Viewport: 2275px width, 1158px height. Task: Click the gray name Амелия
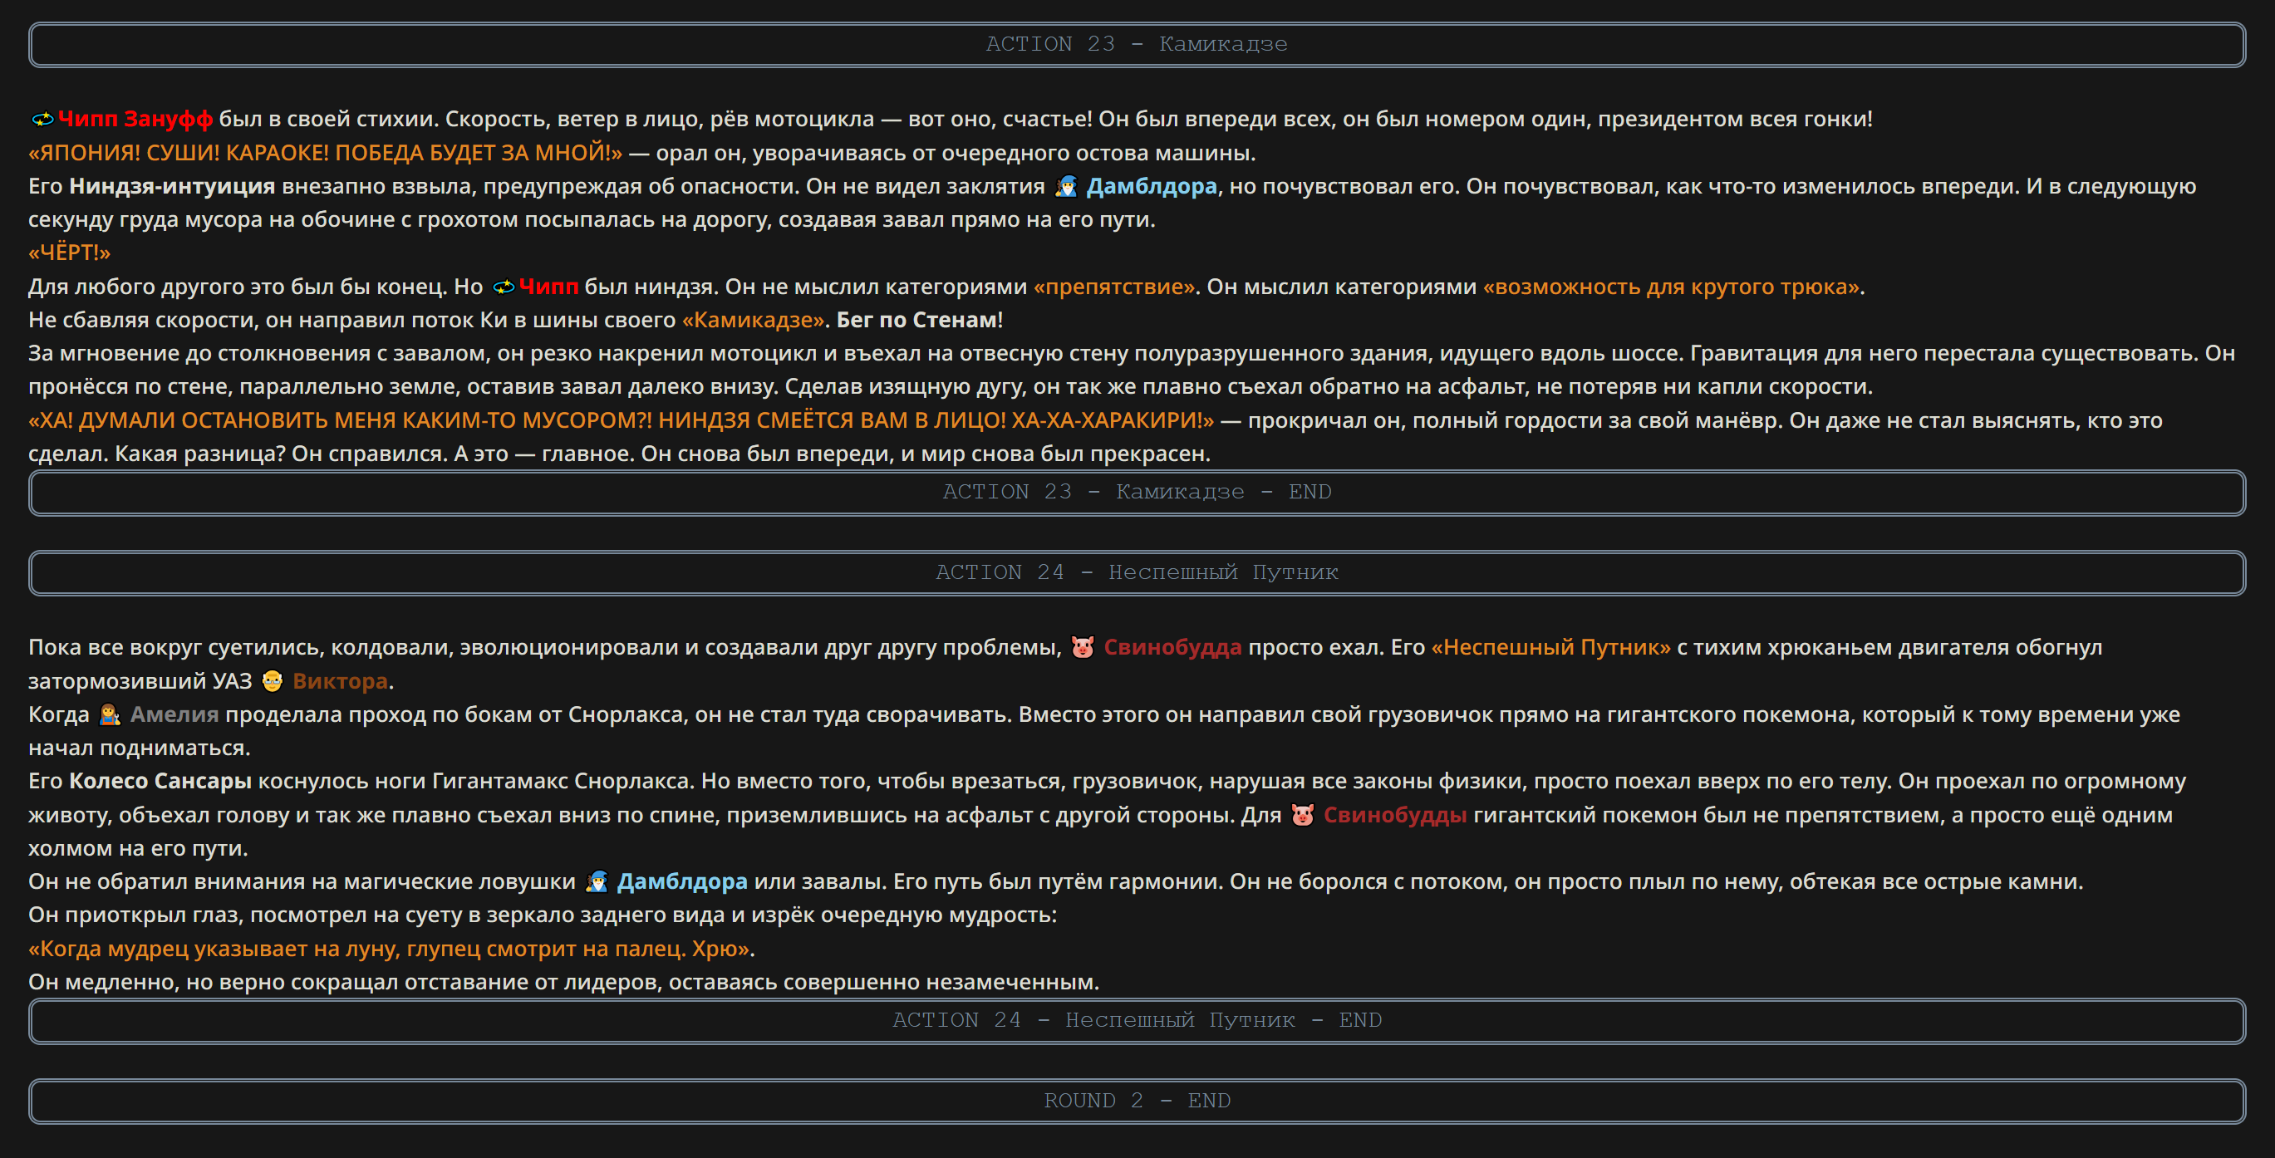[174, 714]
